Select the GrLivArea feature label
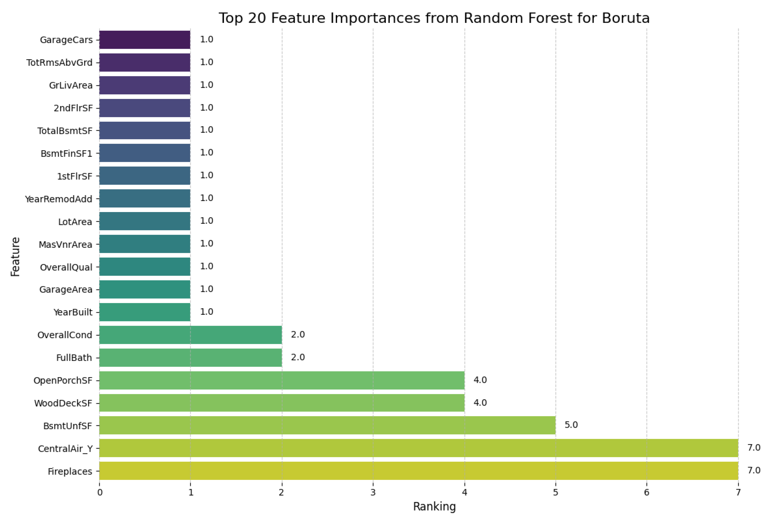 point(71,85)
